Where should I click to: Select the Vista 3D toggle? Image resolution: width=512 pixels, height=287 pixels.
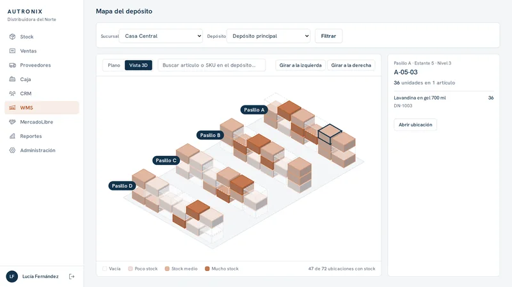138,65
